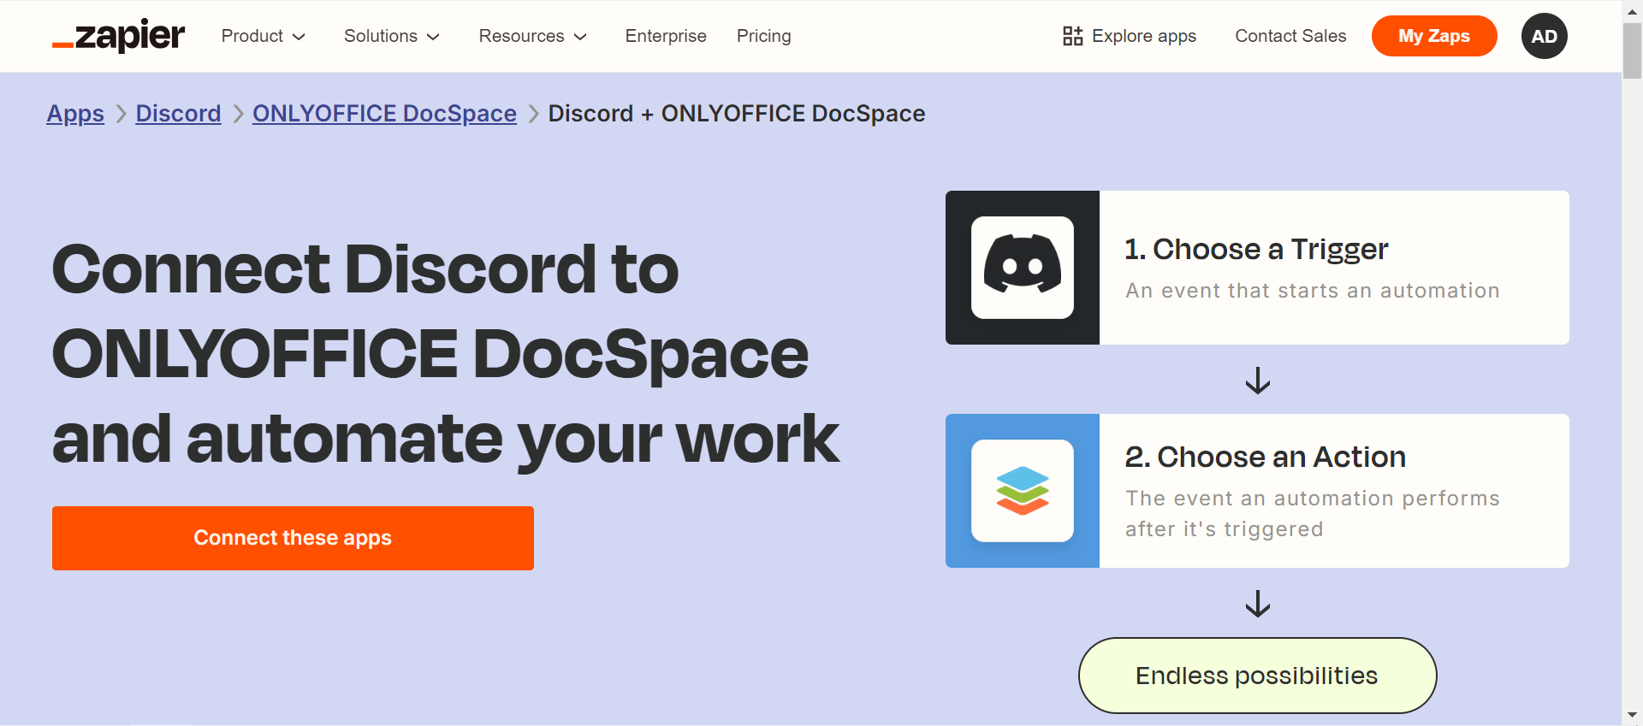The width and height of the screenshot is (1643, 726).
Task: Click the Discord app icon
Action: [x=1023, y=268]
